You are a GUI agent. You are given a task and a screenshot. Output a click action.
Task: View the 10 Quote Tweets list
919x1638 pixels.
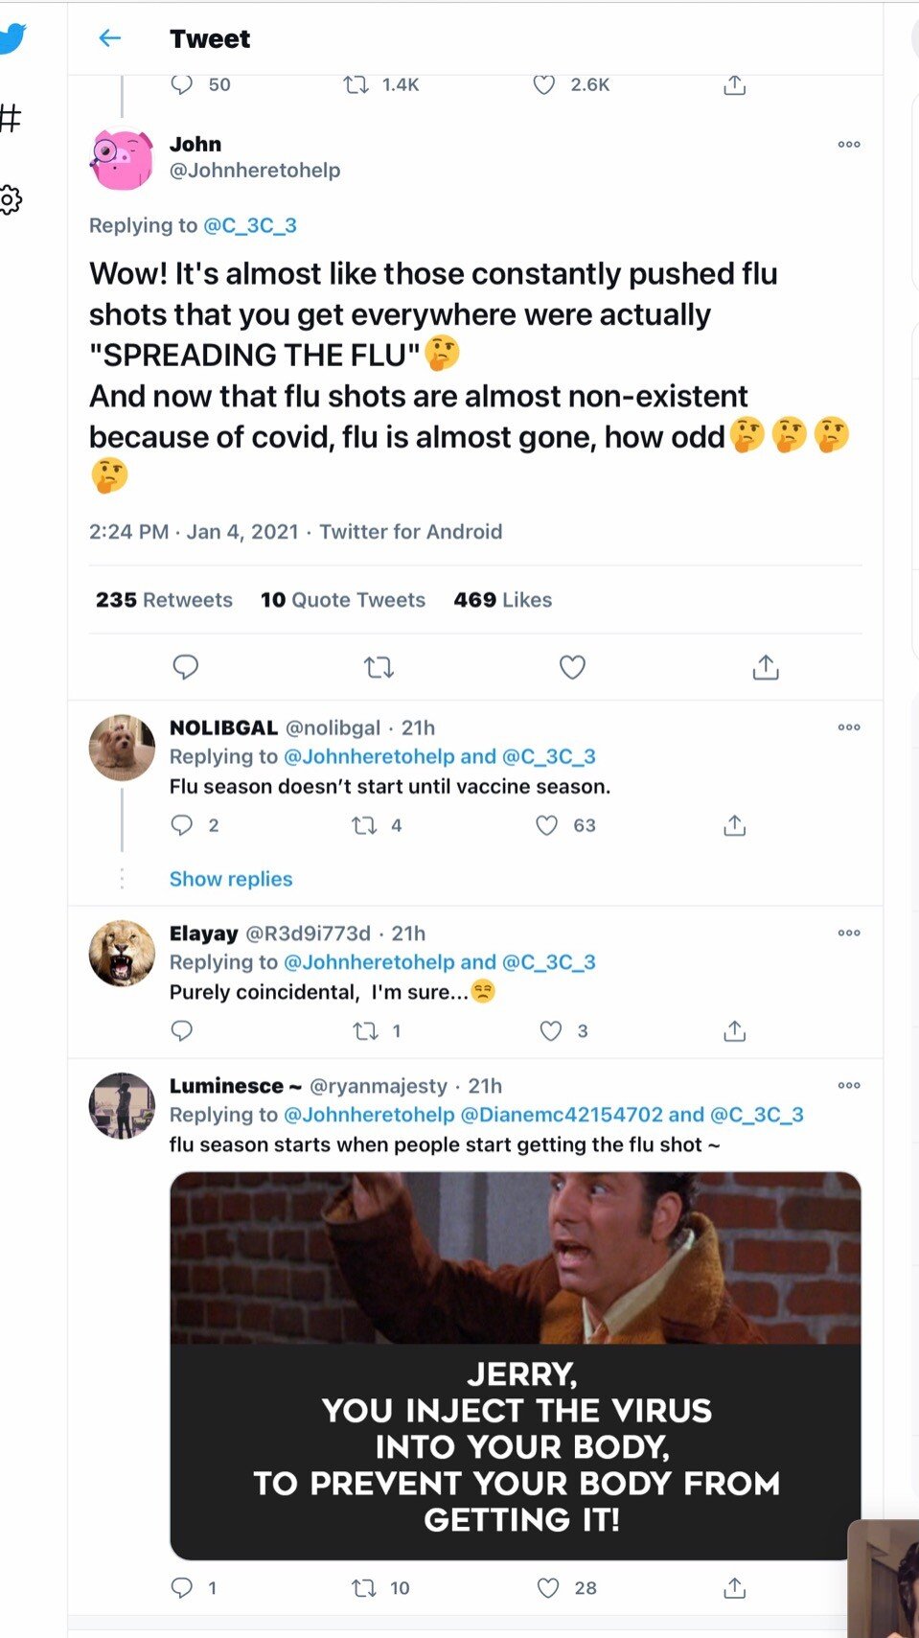pyautogui.click(x=342, y=600)
